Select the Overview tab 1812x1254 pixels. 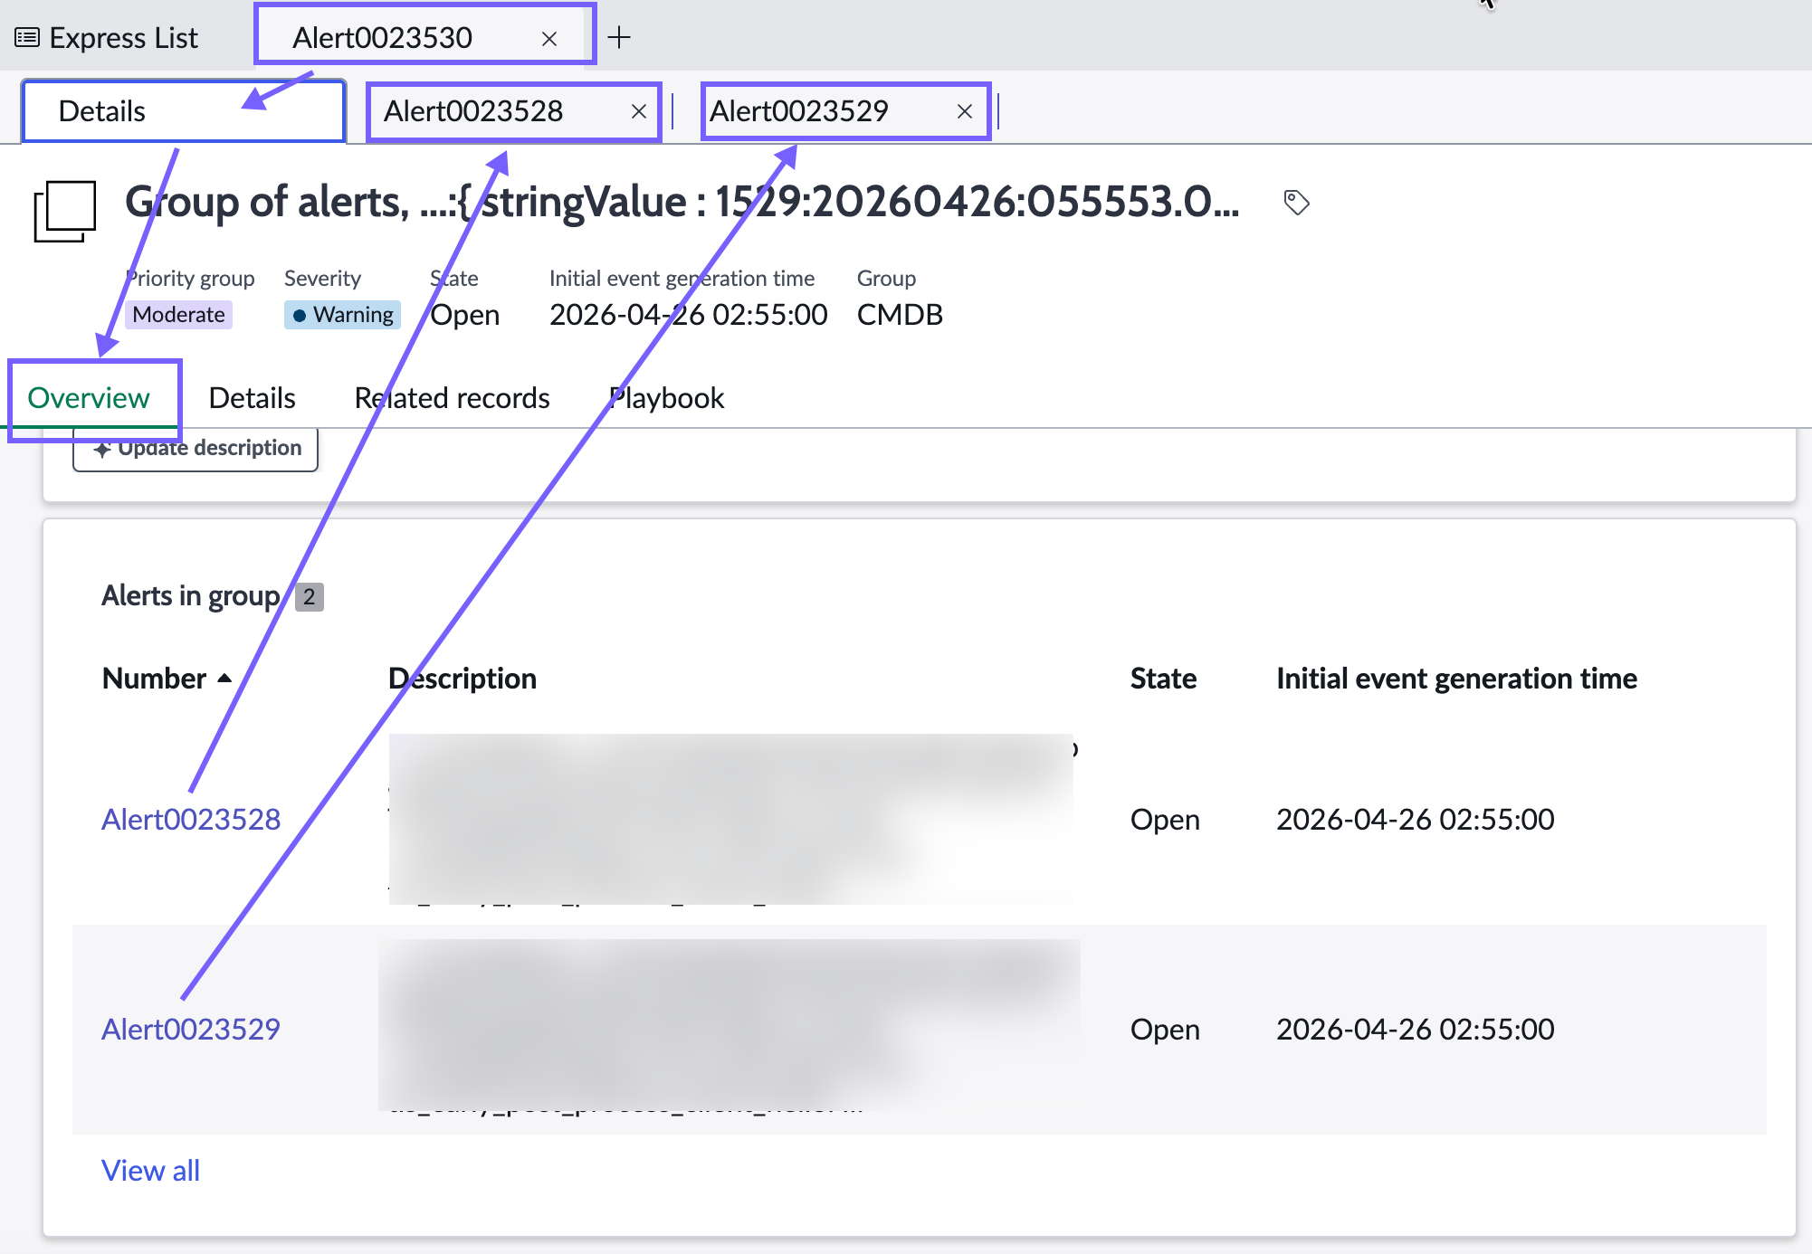(89, 398)
